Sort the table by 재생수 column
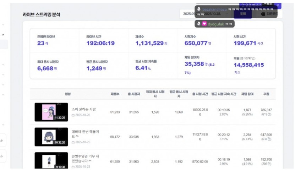The width and height of the screenshot is (306, 176). click(x=115, y=94)
